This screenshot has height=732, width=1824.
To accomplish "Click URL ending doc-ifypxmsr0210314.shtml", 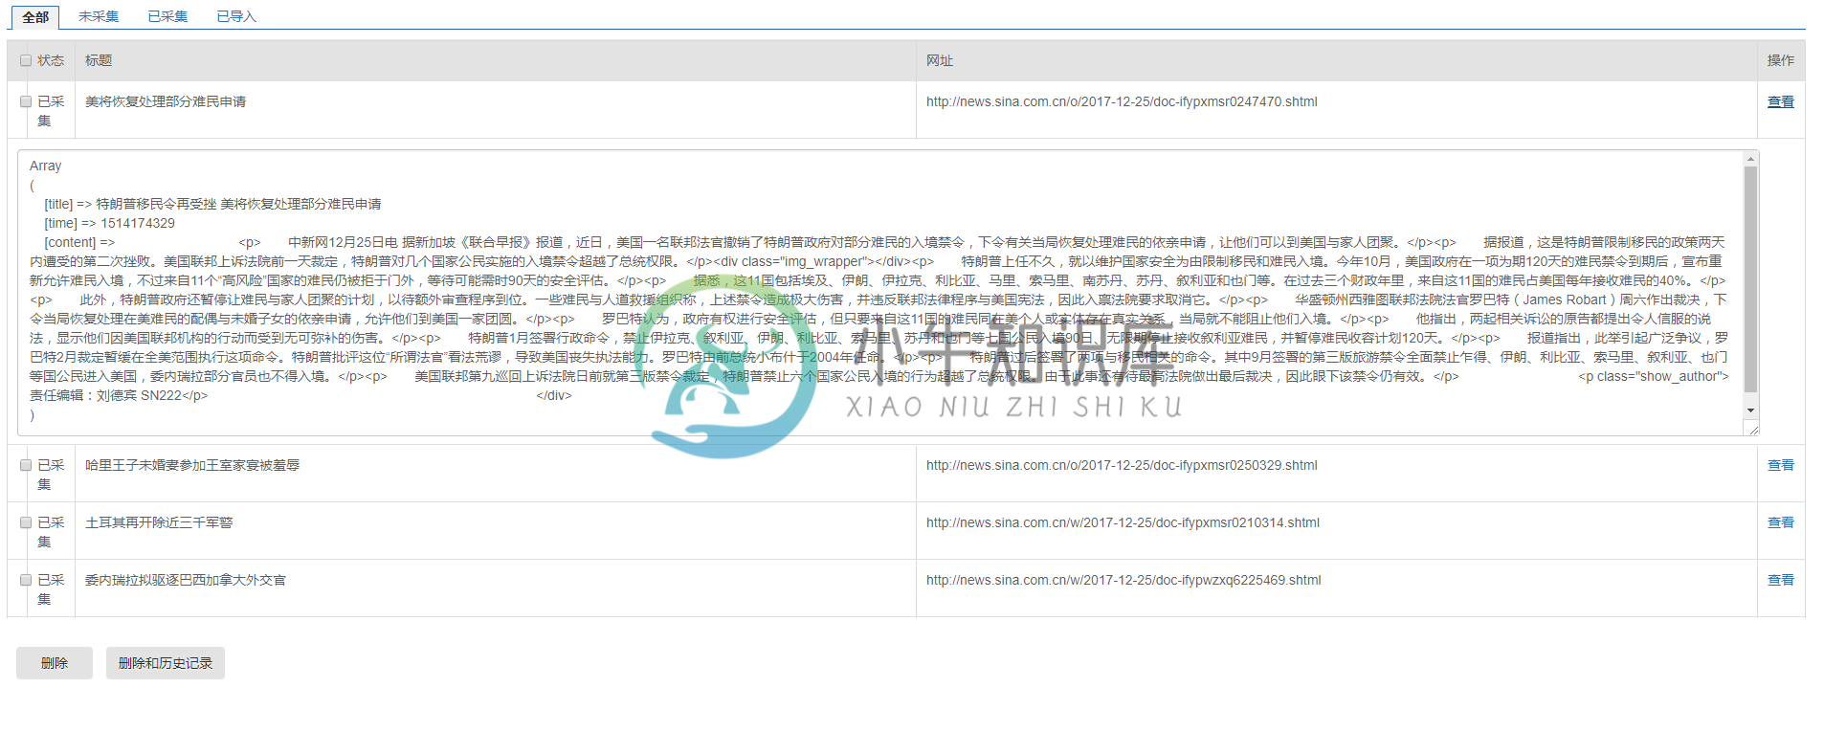I will point(1123,522).
